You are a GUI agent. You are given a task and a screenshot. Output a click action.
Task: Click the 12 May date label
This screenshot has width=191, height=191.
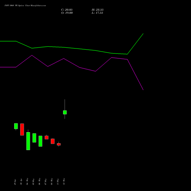click(x=64, y=181)
